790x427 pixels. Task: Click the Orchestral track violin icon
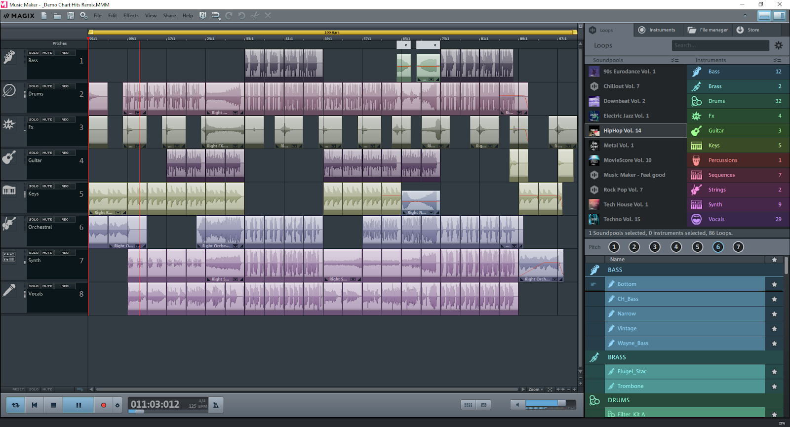9,224
